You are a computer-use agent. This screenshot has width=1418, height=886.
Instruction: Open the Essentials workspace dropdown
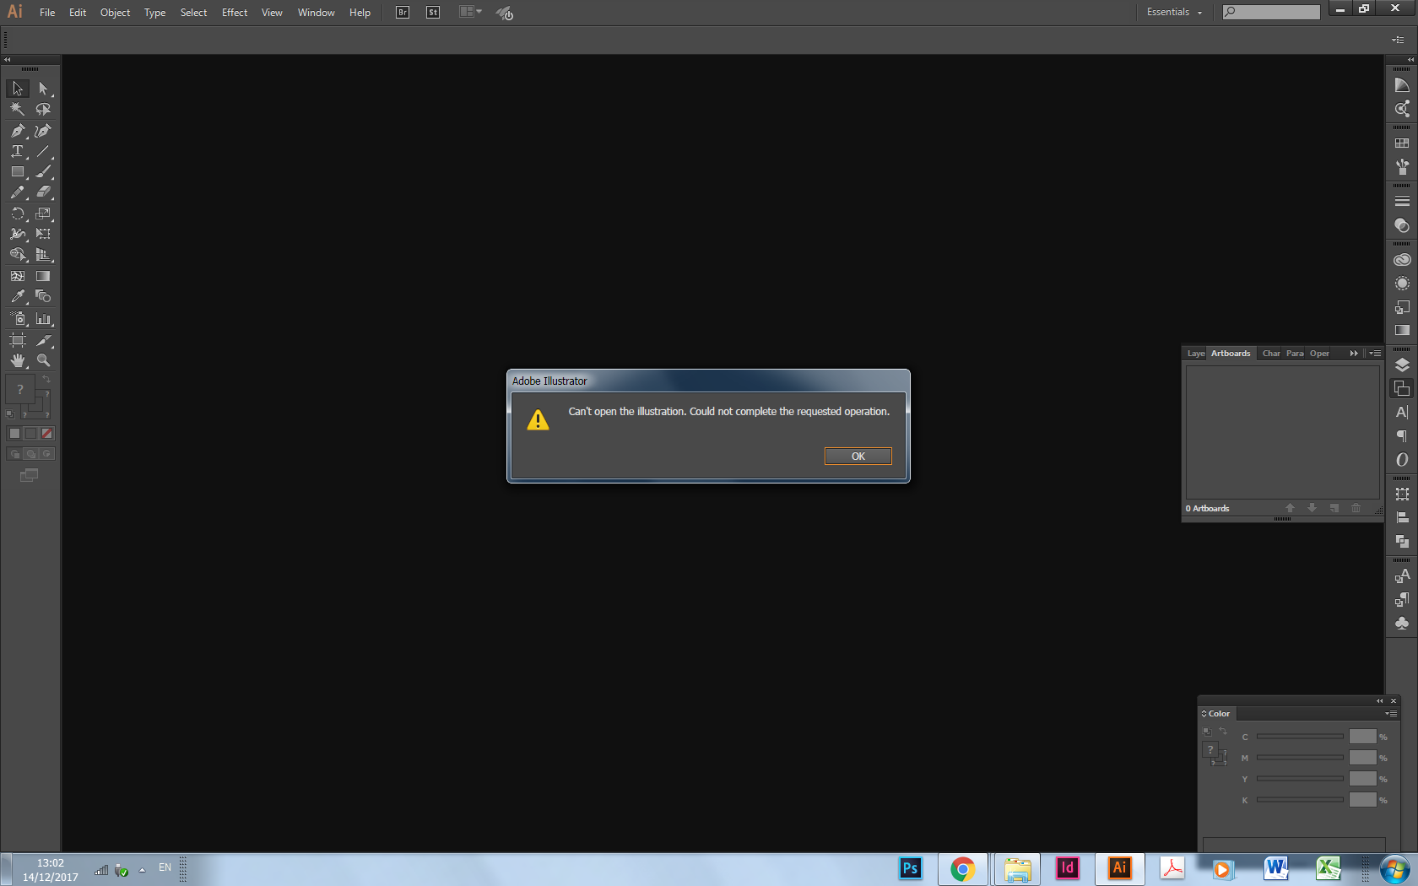(1174, 13)
